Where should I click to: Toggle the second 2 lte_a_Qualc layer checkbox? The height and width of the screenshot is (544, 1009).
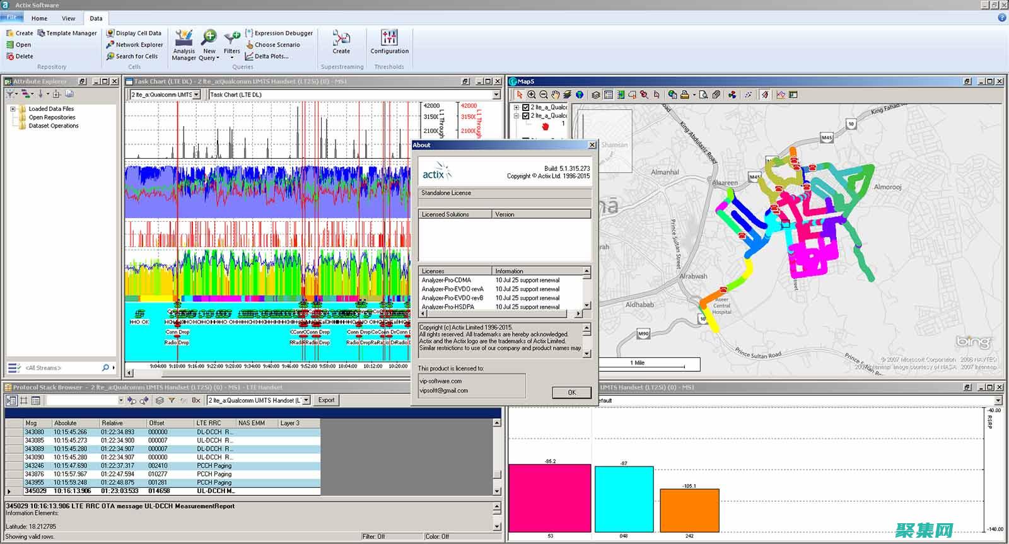point(525,116)
